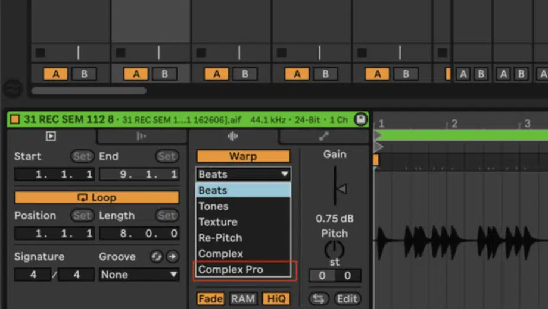
Task: Click the leftmost track's crossfade assign A button
Action: (55, 74)
